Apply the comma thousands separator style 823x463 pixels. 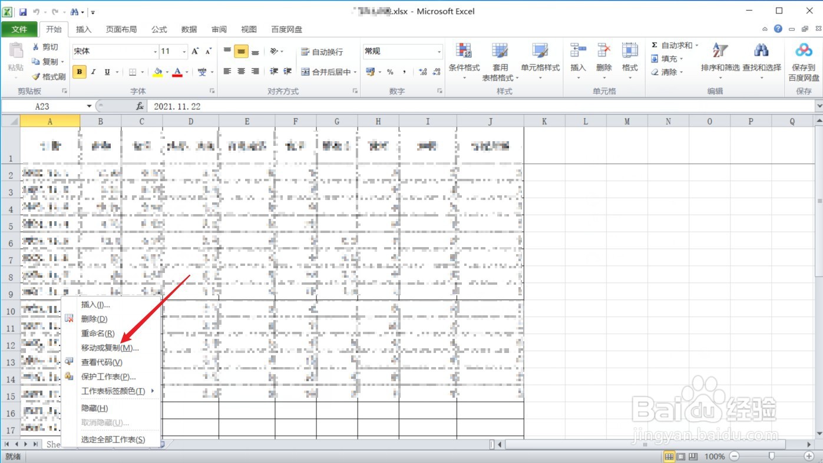coord(405,72)
